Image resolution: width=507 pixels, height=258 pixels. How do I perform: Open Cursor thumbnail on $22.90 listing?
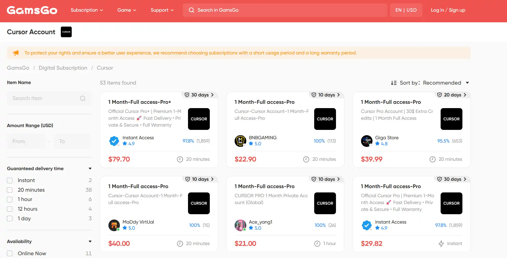(x=325, y=119)
